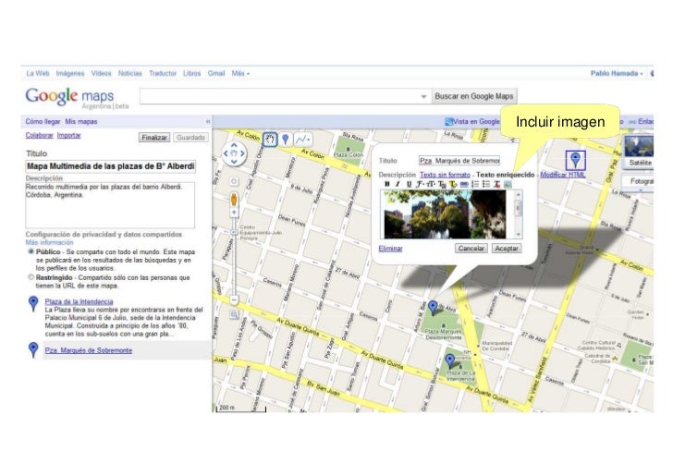Click the Buscar en Google Maps button
The width and height of the screenshot is (673, 476).
(x=474, y=96)
